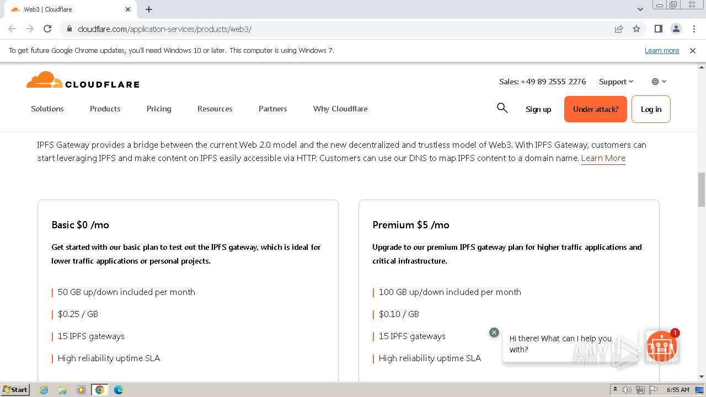Show hidden system tray icons
This screenshot has width=706, height=397.
coord(615,390)
